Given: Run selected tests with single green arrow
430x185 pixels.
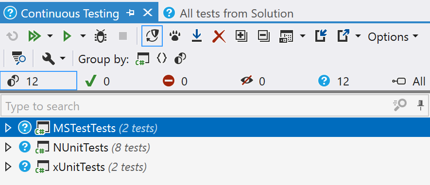Looking at the screenshot, I should pos(67,36).
